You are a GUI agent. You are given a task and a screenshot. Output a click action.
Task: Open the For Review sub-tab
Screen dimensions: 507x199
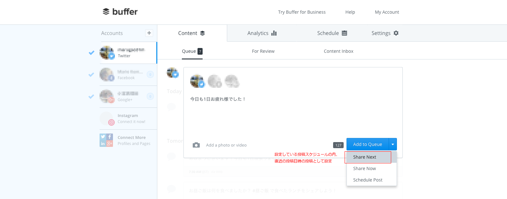click(263, 51)
